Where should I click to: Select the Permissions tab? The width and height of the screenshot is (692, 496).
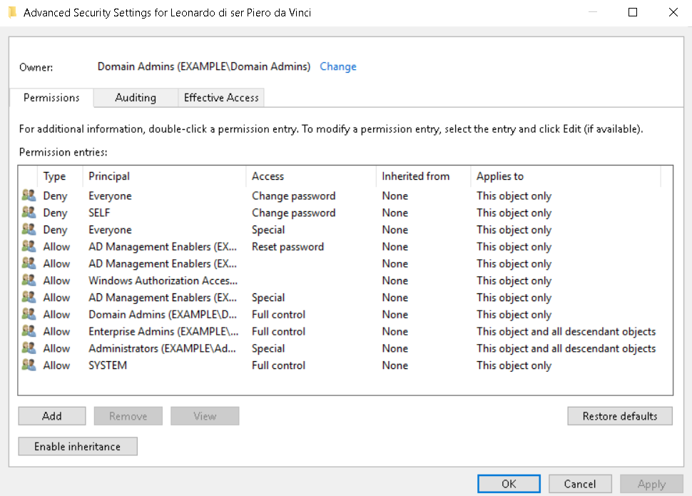tap(51, 98)
